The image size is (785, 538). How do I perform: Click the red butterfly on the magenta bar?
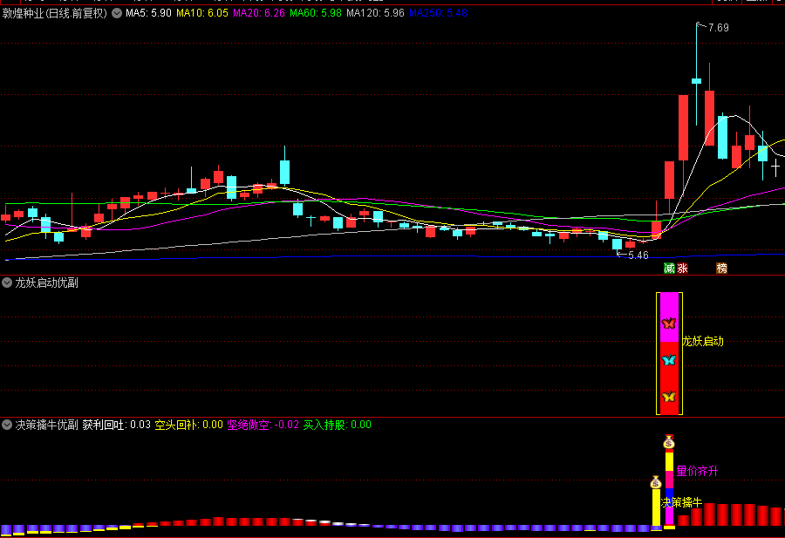point(669,323)
